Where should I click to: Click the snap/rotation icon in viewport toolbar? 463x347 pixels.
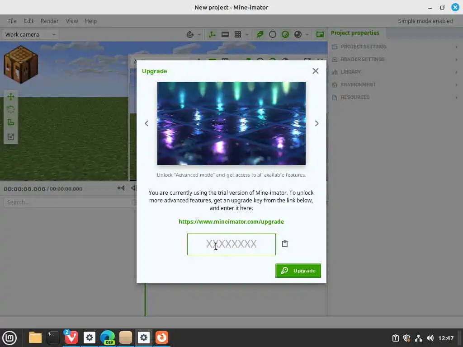click(190, 34)
